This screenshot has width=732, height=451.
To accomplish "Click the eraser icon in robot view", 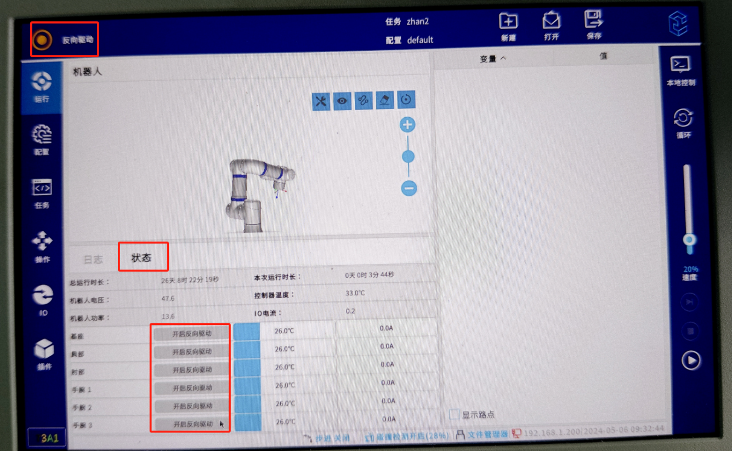I will tap(385, 100).
